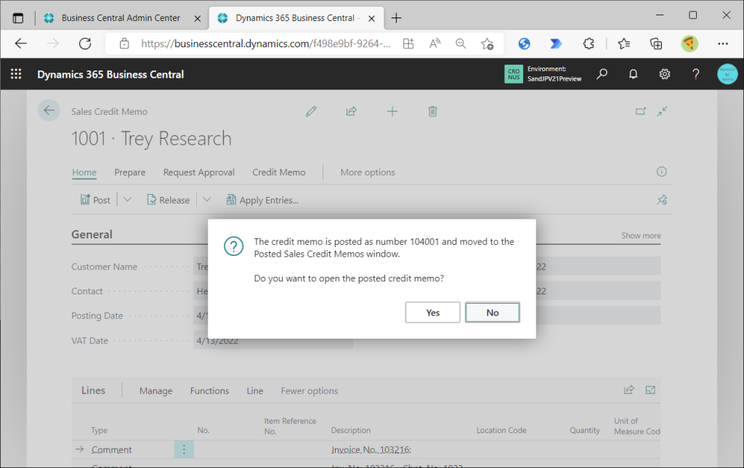Click More options in the action bar
Viewport: 744px width, 468px height.
[368, 172]
